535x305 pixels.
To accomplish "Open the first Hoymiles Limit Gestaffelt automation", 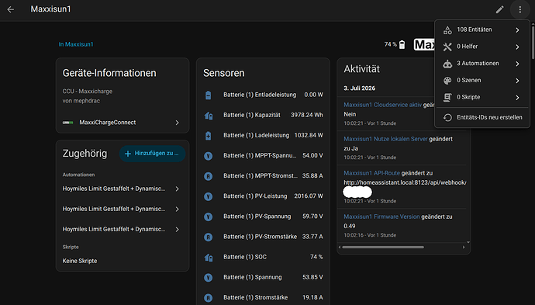I will click(x=121, y=189).
